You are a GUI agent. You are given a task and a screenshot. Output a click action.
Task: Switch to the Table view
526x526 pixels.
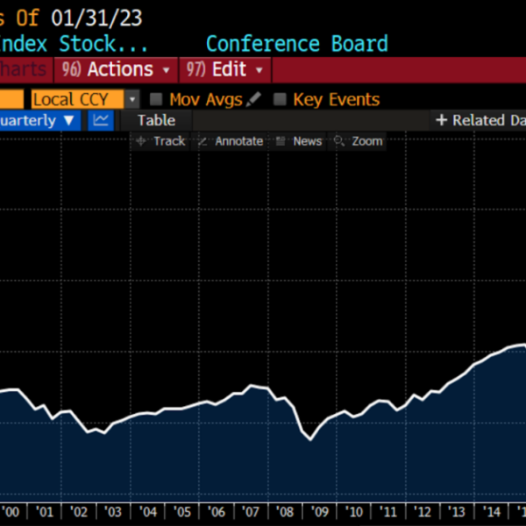tap(156, 120)
